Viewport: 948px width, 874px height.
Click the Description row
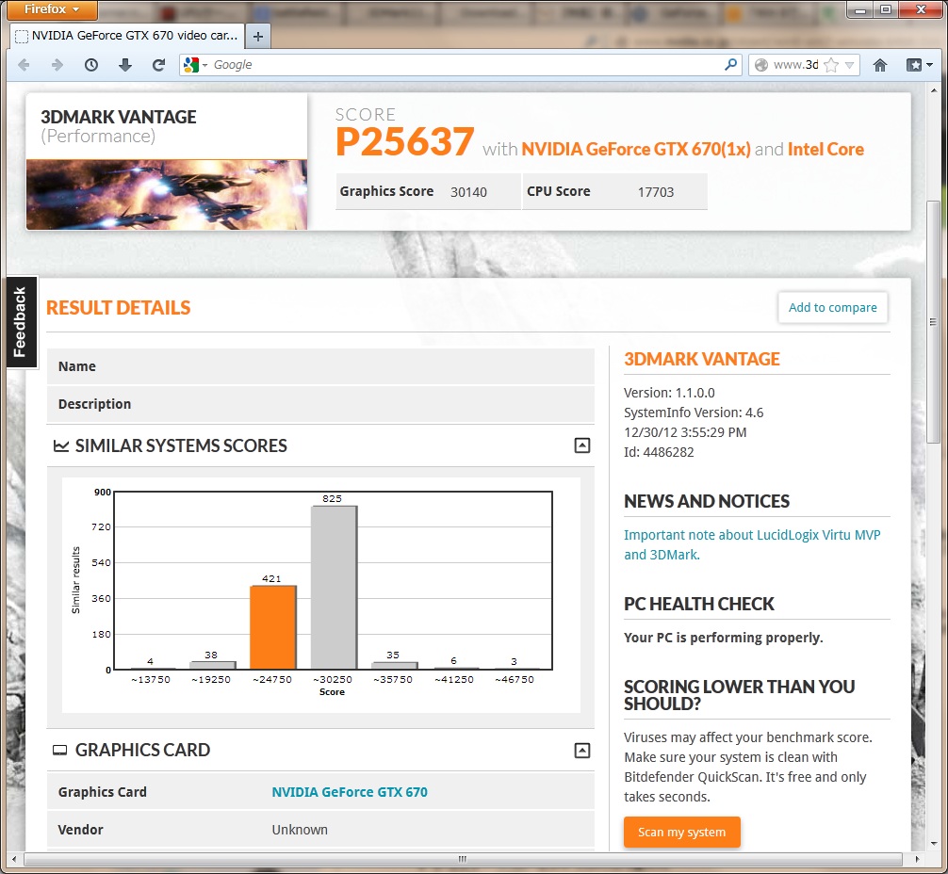[320, 404]
